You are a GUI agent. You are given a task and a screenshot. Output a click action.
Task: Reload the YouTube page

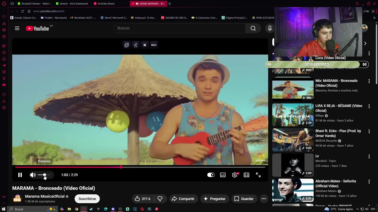pos(22,11)
